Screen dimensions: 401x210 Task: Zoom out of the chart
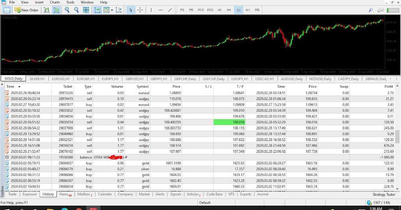(x=76, y=10)
